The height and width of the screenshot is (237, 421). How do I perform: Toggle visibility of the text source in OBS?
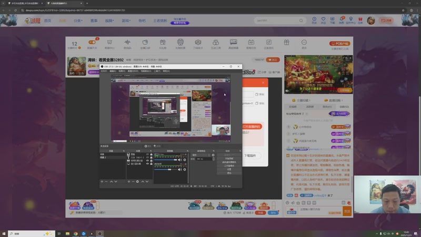coord(147,157)
